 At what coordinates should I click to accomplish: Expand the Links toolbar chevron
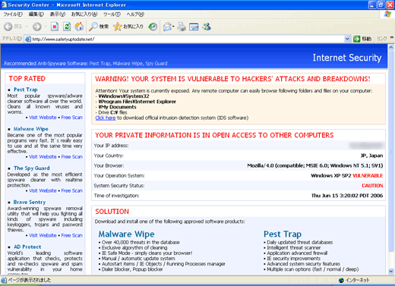[392, 38]
